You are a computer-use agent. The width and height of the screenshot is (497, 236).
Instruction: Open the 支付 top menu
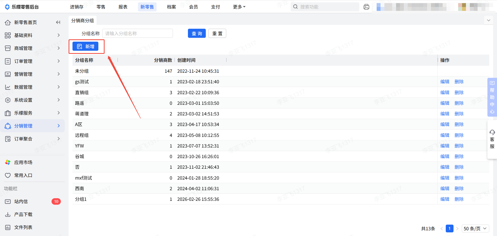[216, 7]
